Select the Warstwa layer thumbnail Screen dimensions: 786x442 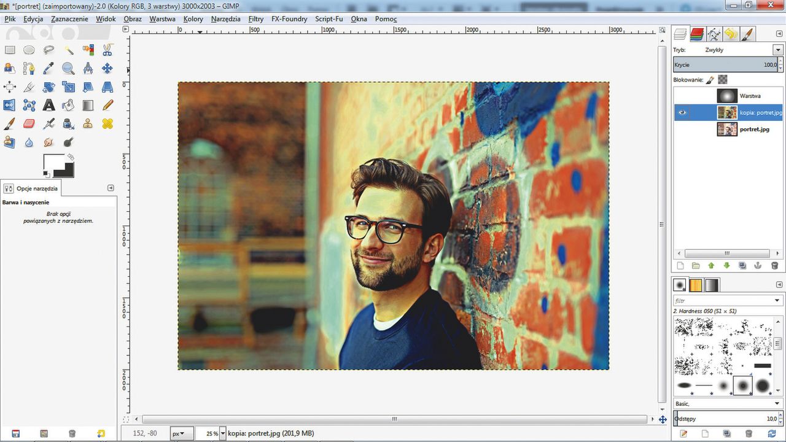click(727, 96)
